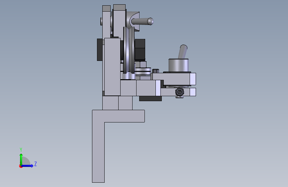Select the black block left of vertical plate
This screenshot has width=288, height=187.
[100, 50]
